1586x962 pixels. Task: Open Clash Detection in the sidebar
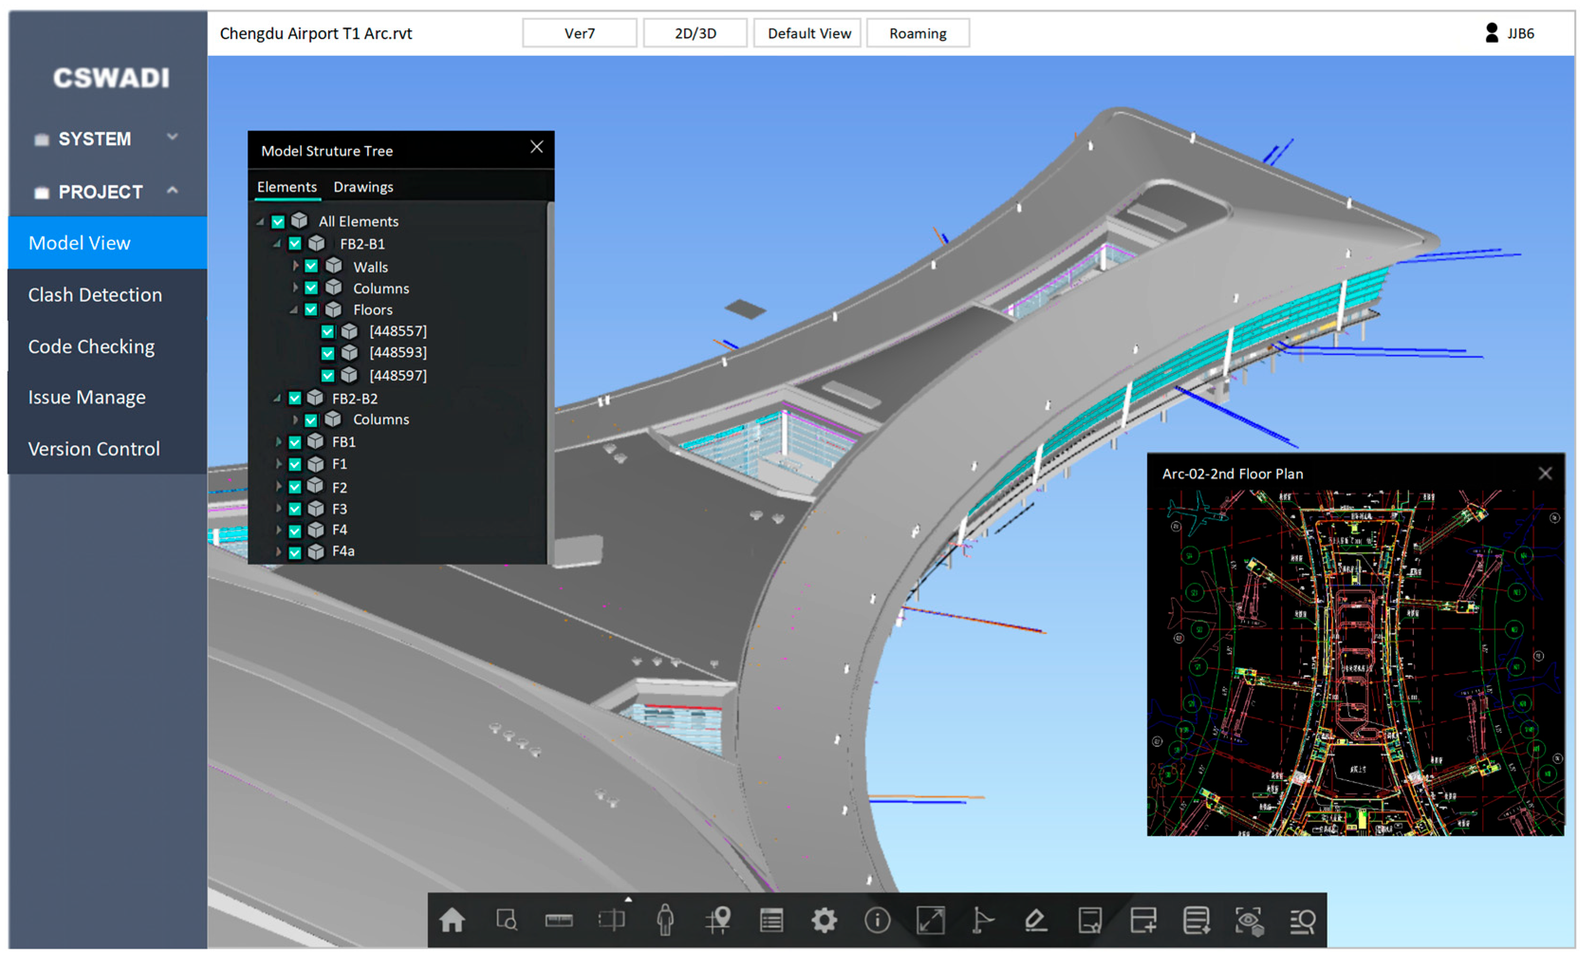click(95, 294)
